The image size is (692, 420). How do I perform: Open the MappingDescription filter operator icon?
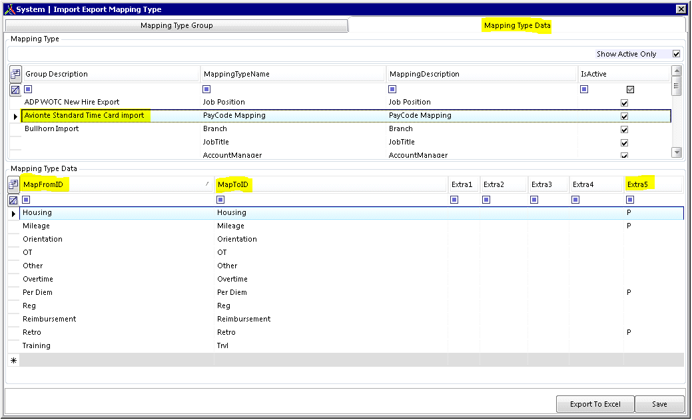click(x=392, y=90)
